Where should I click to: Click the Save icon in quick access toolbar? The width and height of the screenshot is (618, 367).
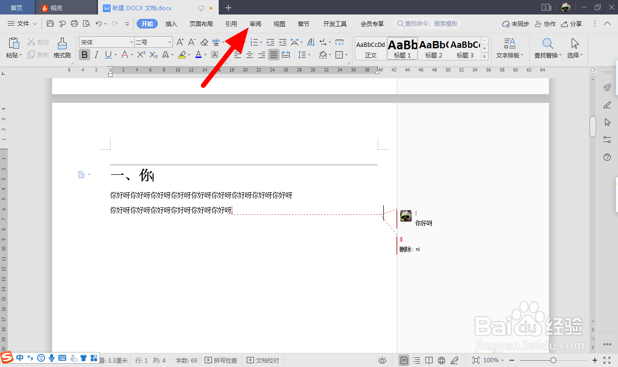[50, 24]
